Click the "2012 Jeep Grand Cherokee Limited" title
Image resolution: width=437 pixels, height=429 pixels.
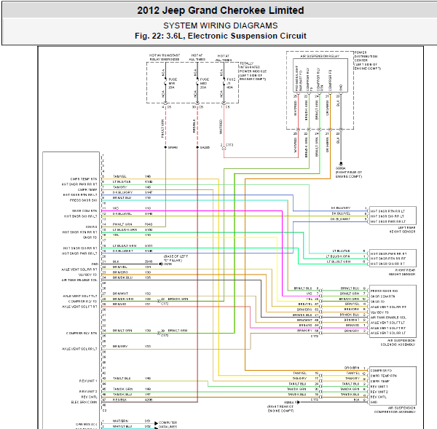tap(220, 11)
